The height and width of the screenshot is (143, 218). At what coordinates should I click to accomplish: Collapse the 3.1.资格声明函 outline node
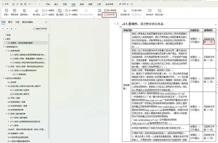pos(6,51)
